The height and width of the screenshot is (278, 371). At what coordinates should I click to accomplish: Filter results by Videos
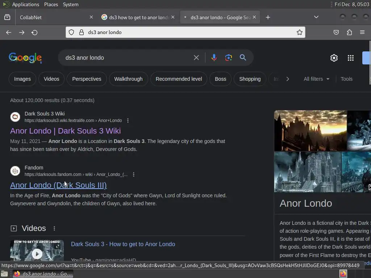tap(51, 79)
